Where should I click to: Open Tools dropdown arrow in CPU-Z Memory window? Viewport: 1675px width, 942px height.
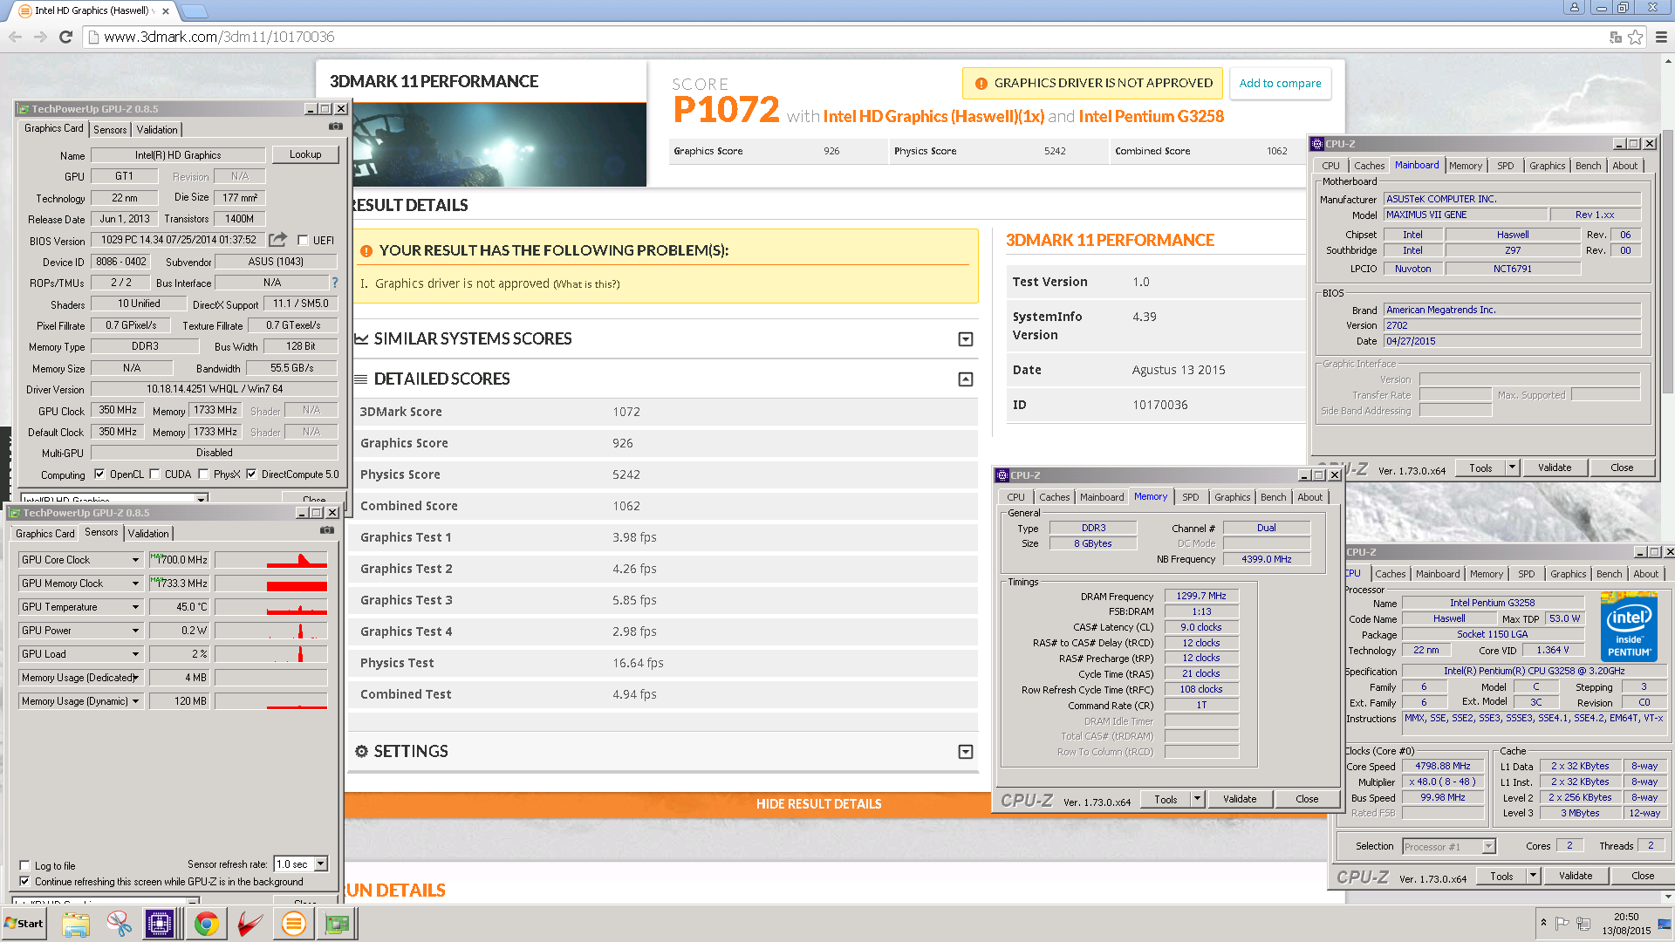click(x=1197, y=799)
